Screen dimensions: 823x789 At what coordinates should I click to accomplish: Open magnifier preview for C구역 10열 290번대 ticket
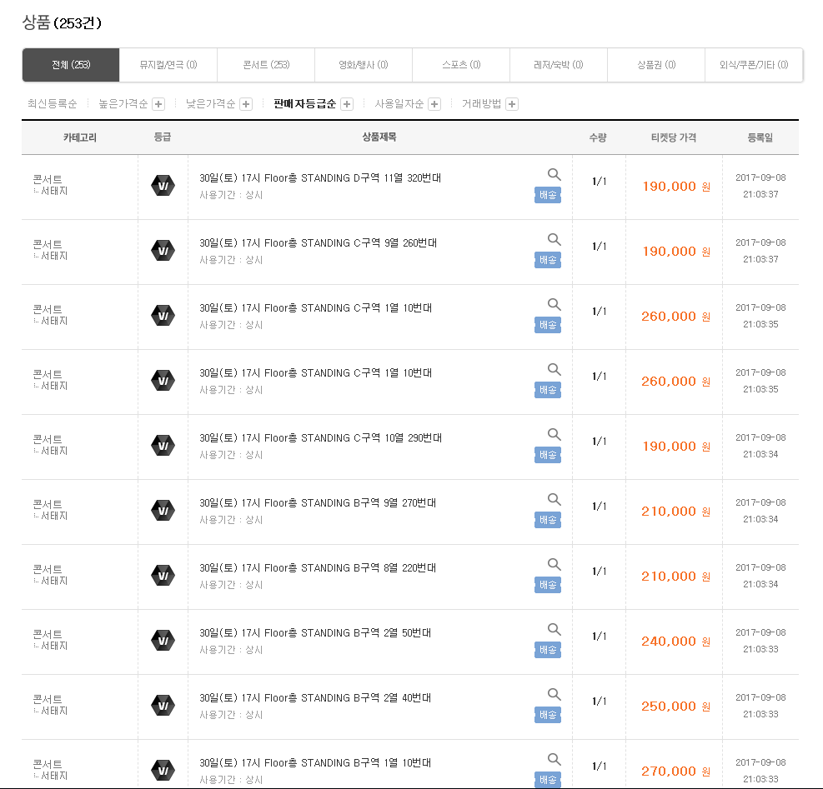[x=554, y=434]
